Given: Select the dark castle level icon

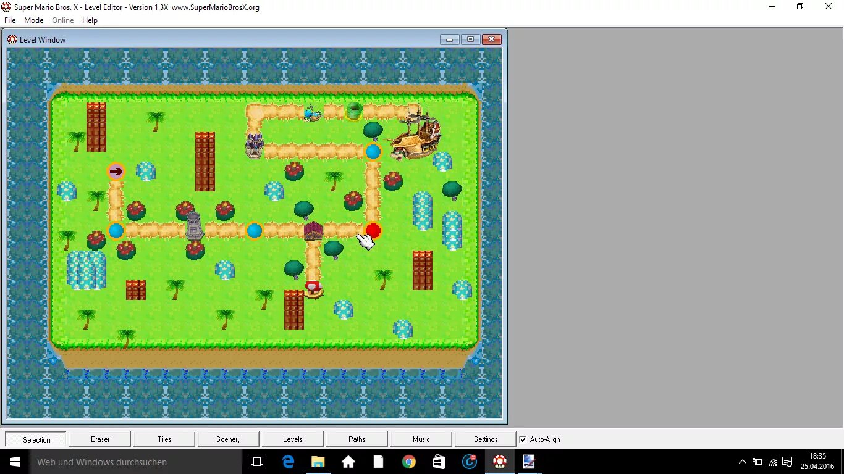Looking at the screenshot, I should coord(255,146).
